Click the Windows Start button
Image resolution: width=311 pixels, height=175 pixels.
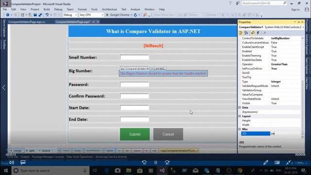pyautogui.click(x=6, y=171)
